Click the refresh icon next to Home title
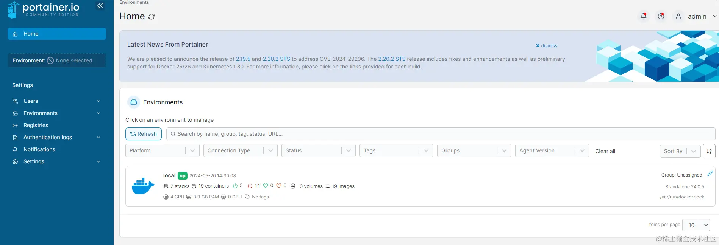 (152, 17)
